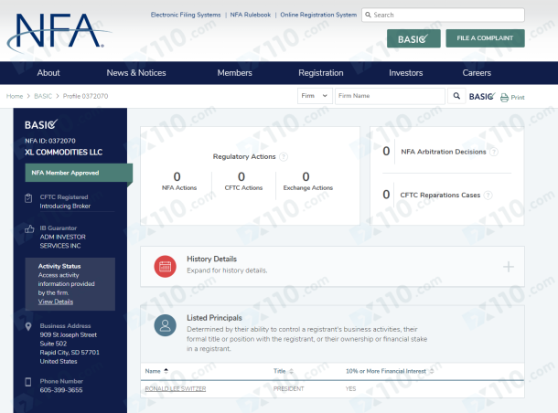Open the About menu
The height and width of the screenshot is (413, 558).
(x=48, y=73)
